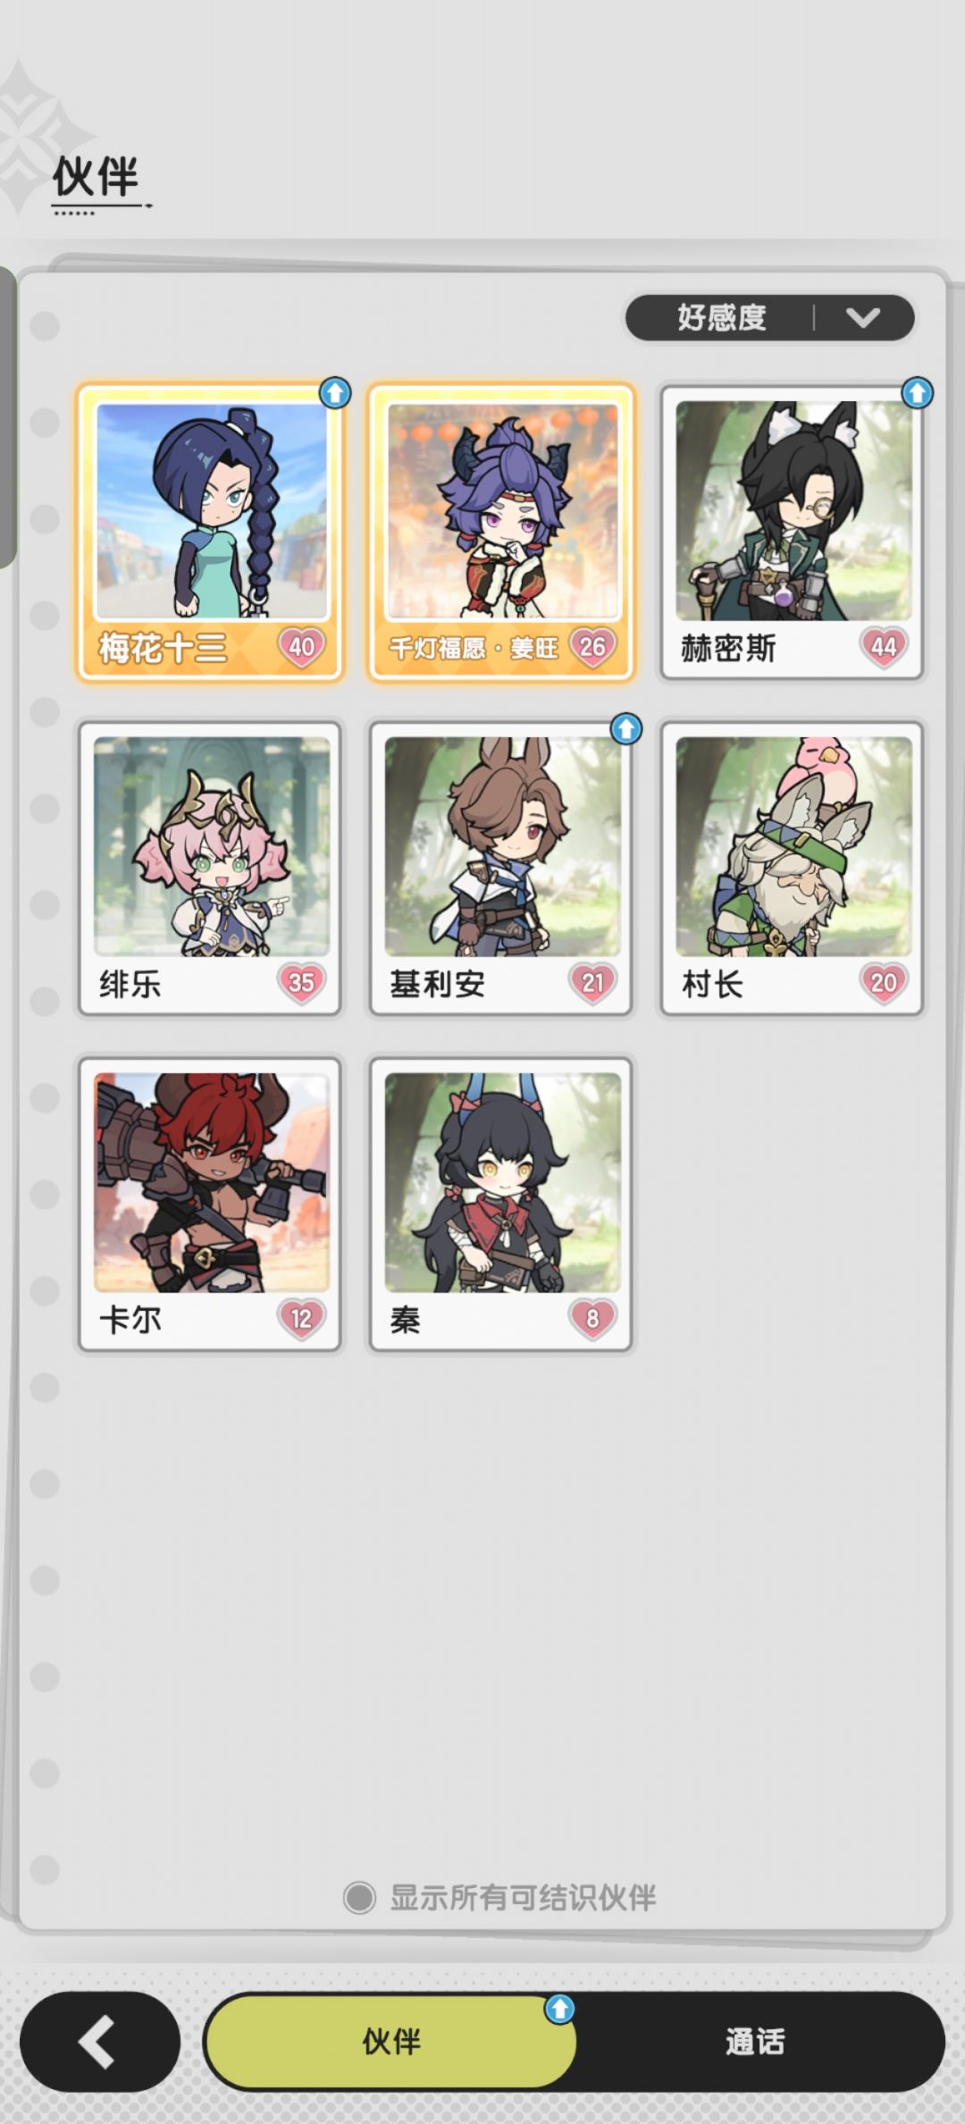The height and width of the screenshot is (2124, 965).
Task: Click notification arrow on 伙伴 tab
Action: pyautogui.click(x=559, y=2009)
